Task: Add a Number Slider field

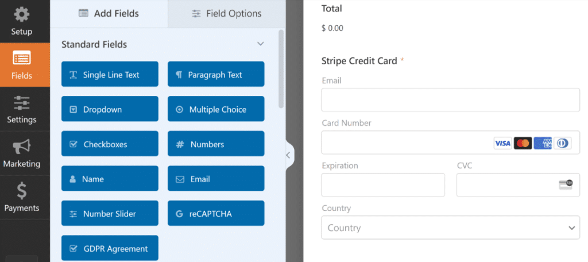Action: pyautogui.click(x=110, y=214)
